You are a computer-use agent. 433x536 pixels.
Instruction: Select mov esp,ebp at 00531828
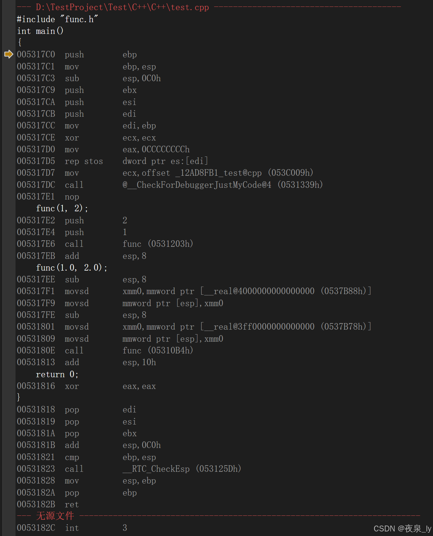[86, 481]
